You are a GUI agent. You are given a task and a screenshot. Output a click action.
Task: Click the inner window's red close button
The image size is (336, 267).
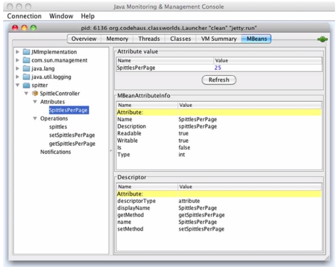point(15,27)
